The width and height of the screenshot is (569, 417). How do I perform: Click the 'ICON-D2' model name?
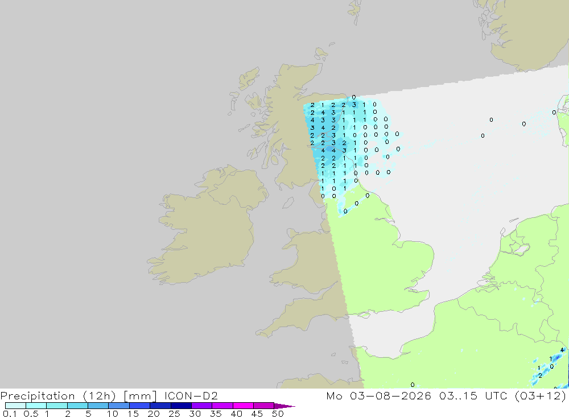click(191, 395)
